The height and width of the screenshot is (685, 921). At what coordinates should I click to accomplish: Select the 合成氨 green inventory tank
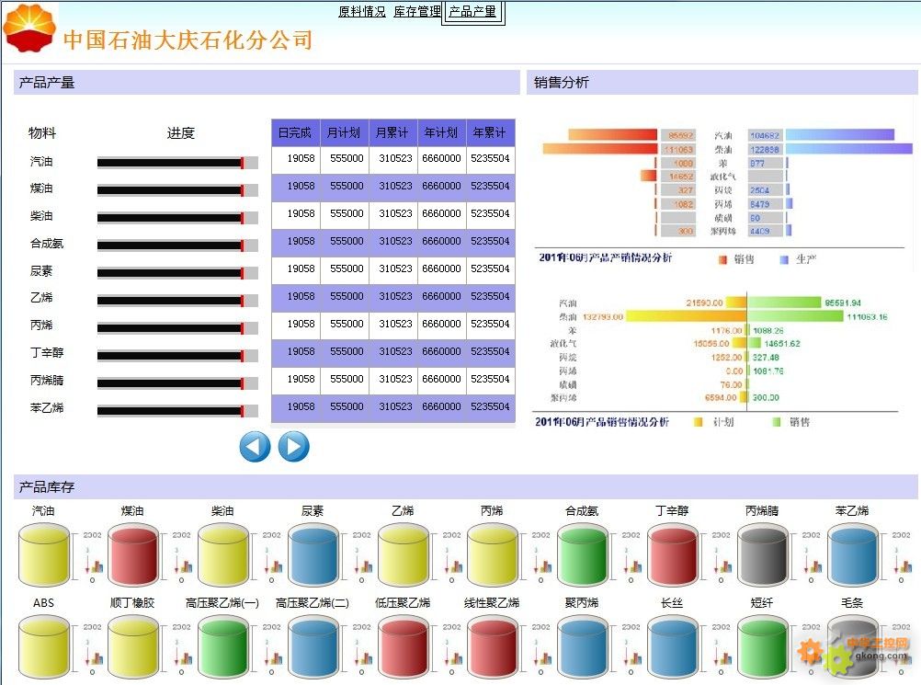583,555
